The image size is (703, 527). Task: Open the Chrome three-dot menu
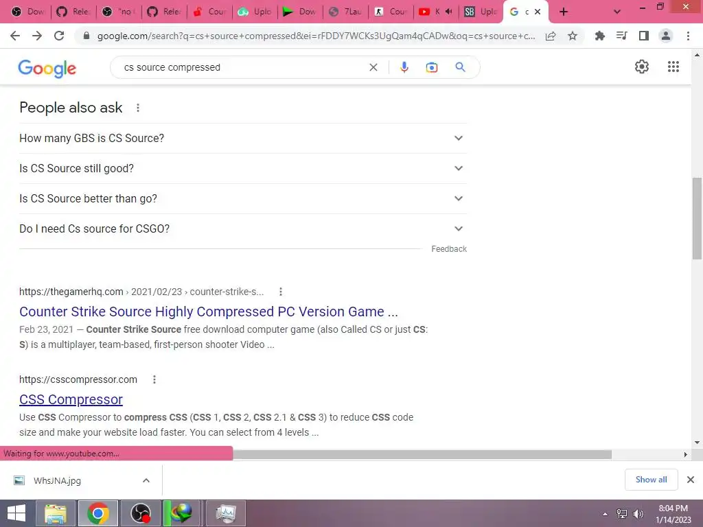688,36
